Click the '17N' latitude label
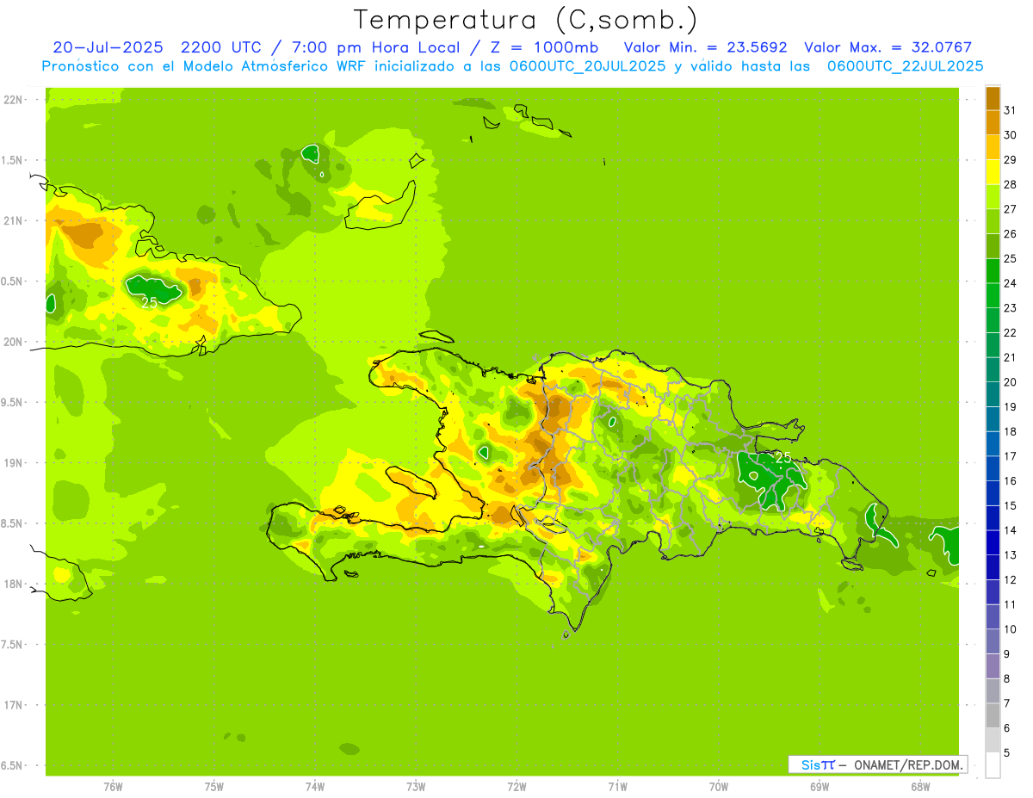The width and height of the screenshot is (1033, 798). click(13, 705)
